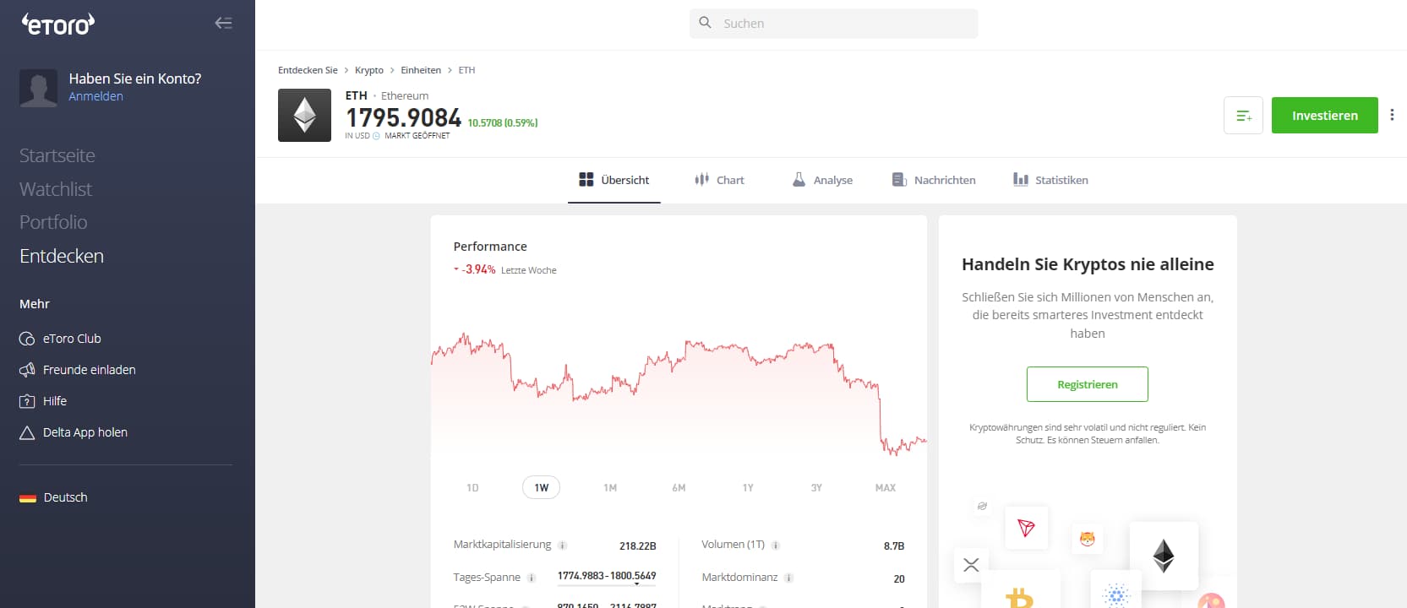The image size is (1407, 608).
Task: Click the Ethereum coin tile
Action: pyautogui.click(x=1164, y=556)
